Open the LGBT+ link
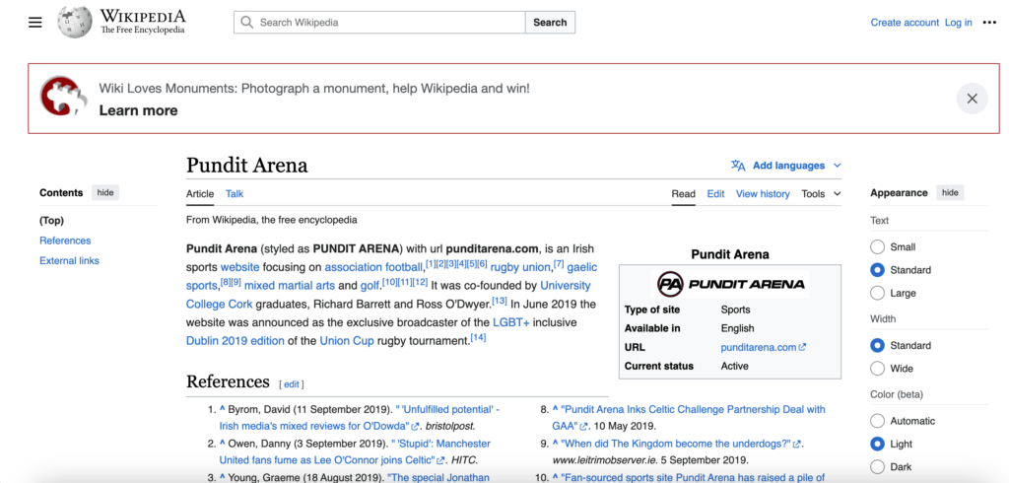Screen dimensions: 1009x483 pos(511,322)
